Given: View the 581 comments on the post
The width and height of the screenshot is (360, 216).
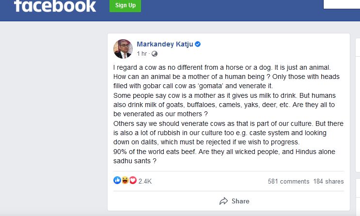Looking at the screenshot, I should click(x=288, y=182).
